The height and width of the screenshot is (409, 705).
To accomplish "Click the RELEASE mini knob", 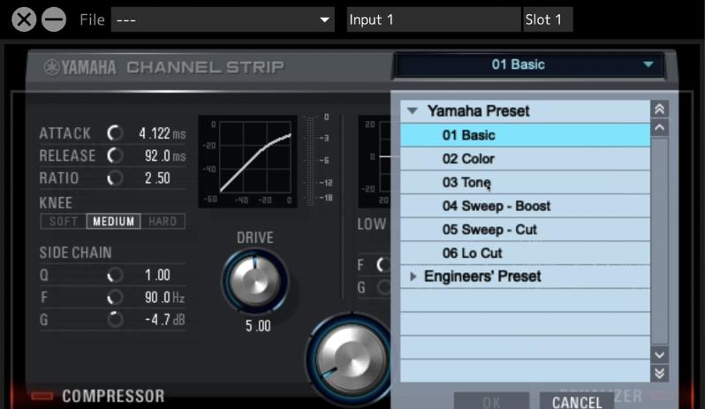I will click(115, 155).
